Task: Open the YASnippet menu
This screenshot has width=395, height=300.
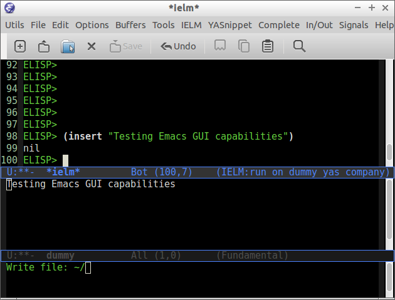Action: [229, 25]
